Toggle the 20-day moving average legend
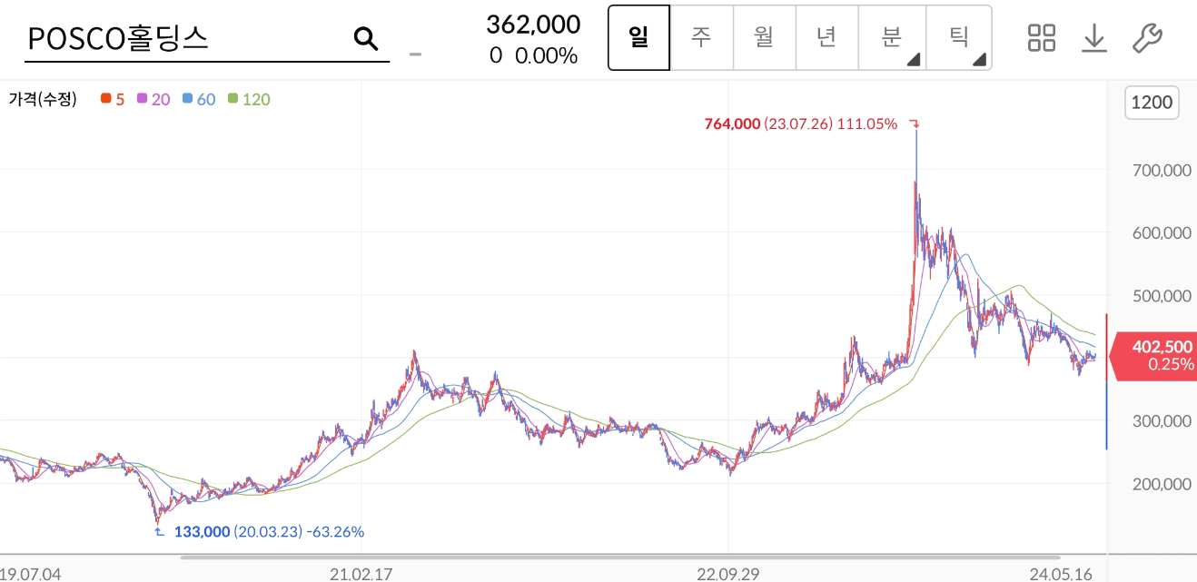 [153, 99]
